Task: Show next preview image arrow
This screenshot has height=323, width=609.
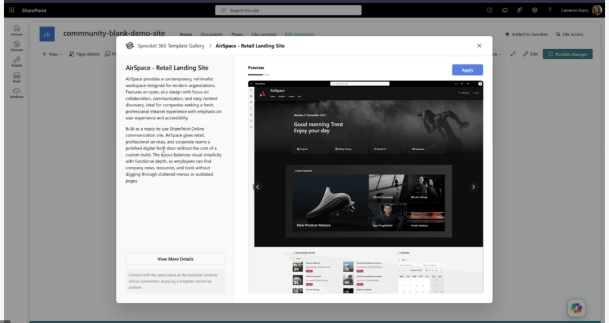Action: [x=473, y=187]
